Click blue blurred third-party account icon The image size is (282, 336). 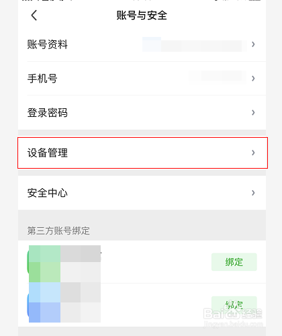(44, 302)
